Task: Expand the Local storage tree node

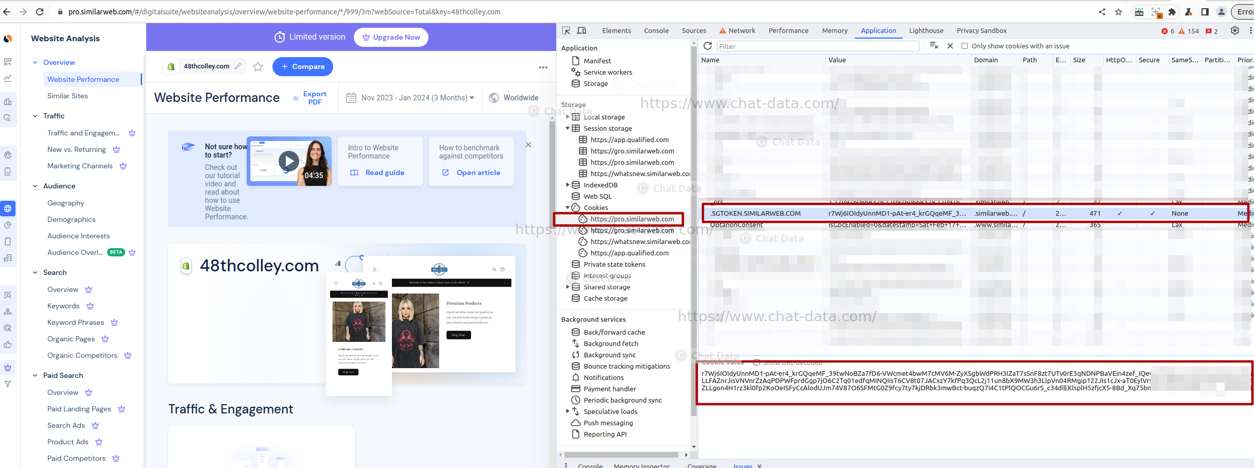Action: (568, 117)
